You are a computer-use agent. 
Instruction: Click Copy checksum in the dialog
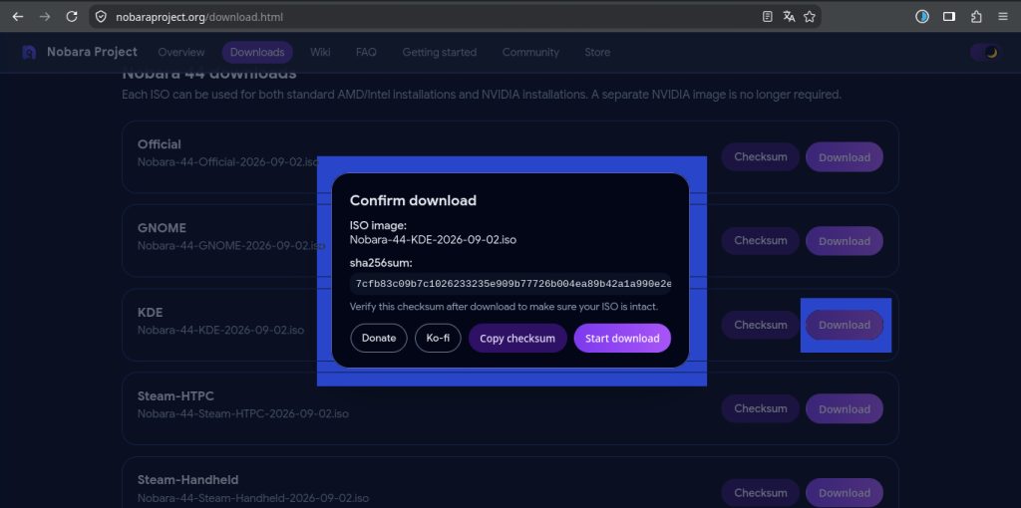point(517,339)
